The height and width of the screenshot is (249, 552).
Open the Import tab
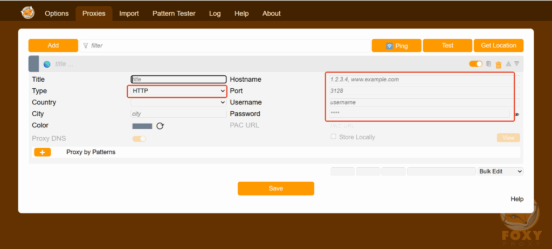(x=129, y=13)
